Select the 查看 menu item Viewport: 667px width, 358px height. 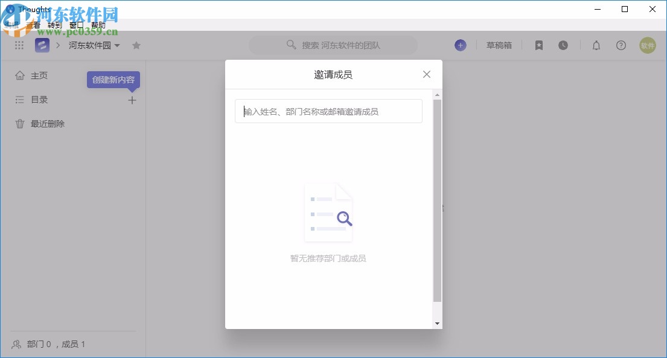34,25
